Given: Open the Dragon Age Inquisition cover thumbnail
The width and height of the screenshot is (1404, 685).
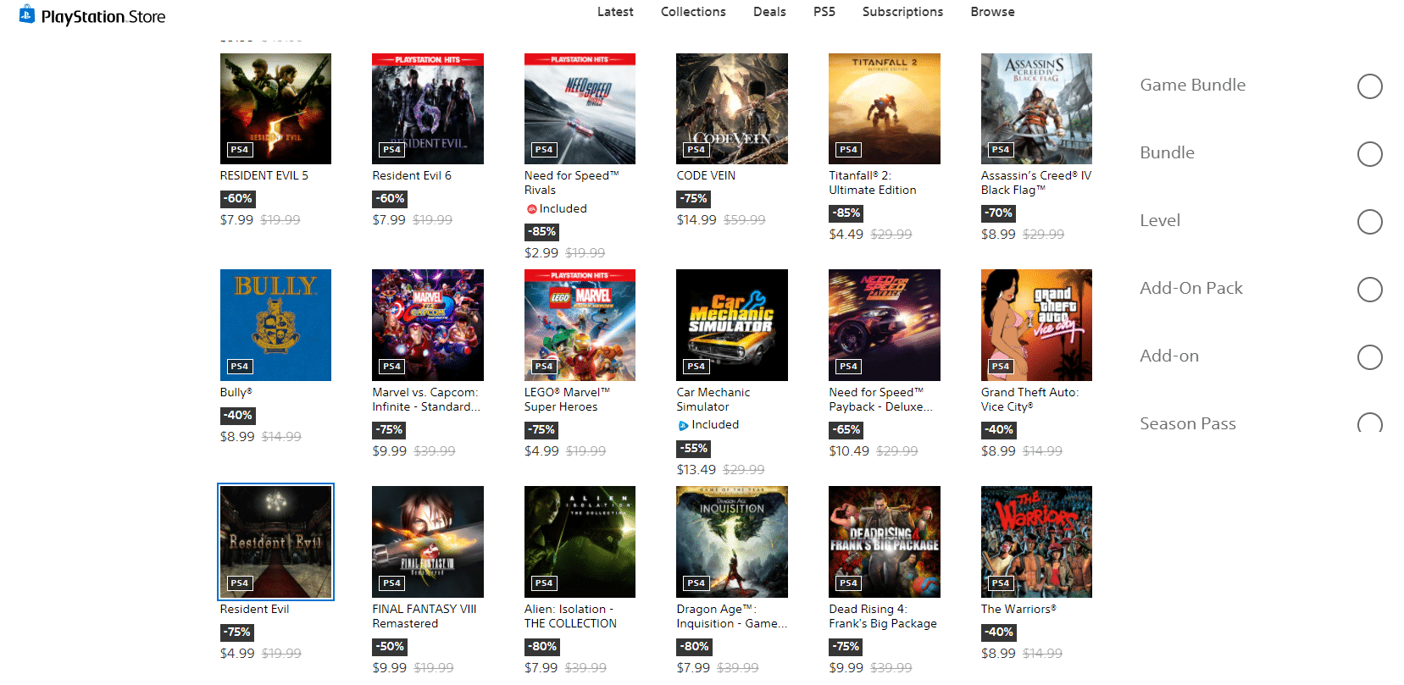Looking at the screenshot, I should click(x=732, y=542).
